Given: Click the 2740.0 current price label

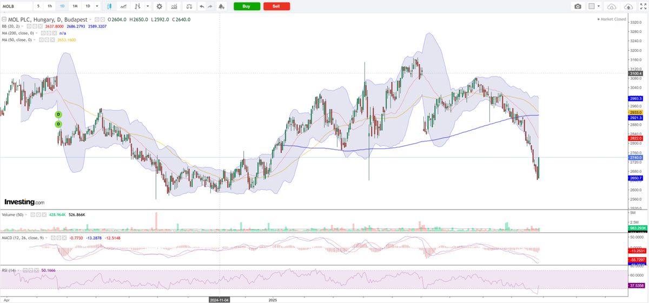Looking at the screenshot, I should pyautogui.click(x=635, y=157).
